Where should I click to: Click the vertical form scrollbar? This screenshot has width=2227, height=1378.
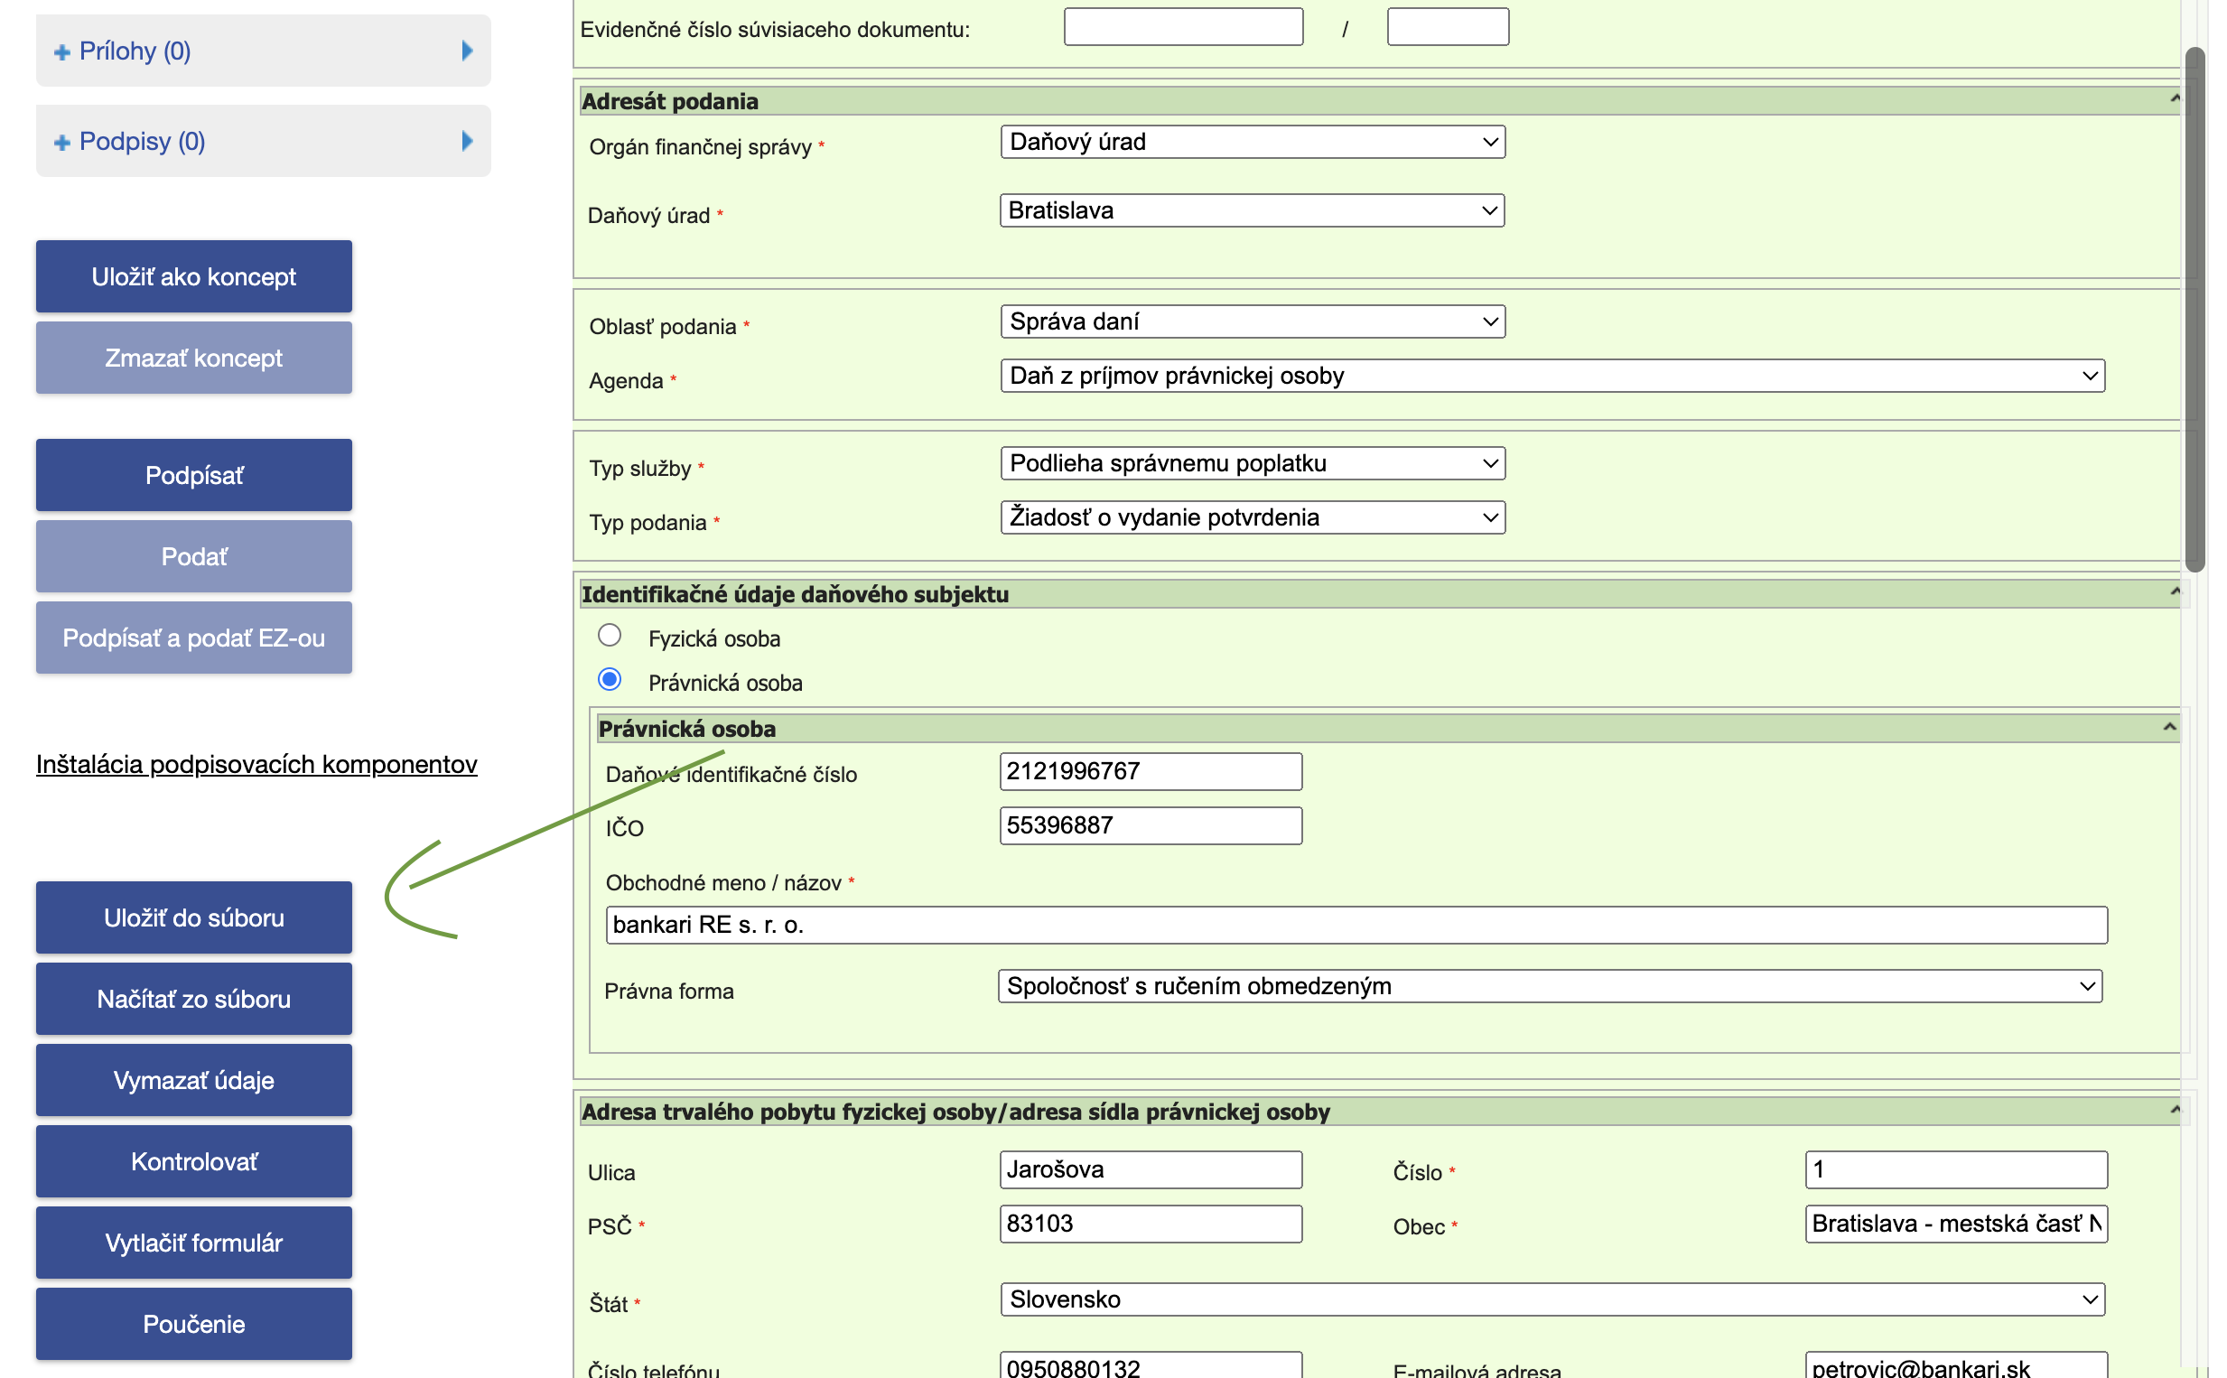[2194, 310]
